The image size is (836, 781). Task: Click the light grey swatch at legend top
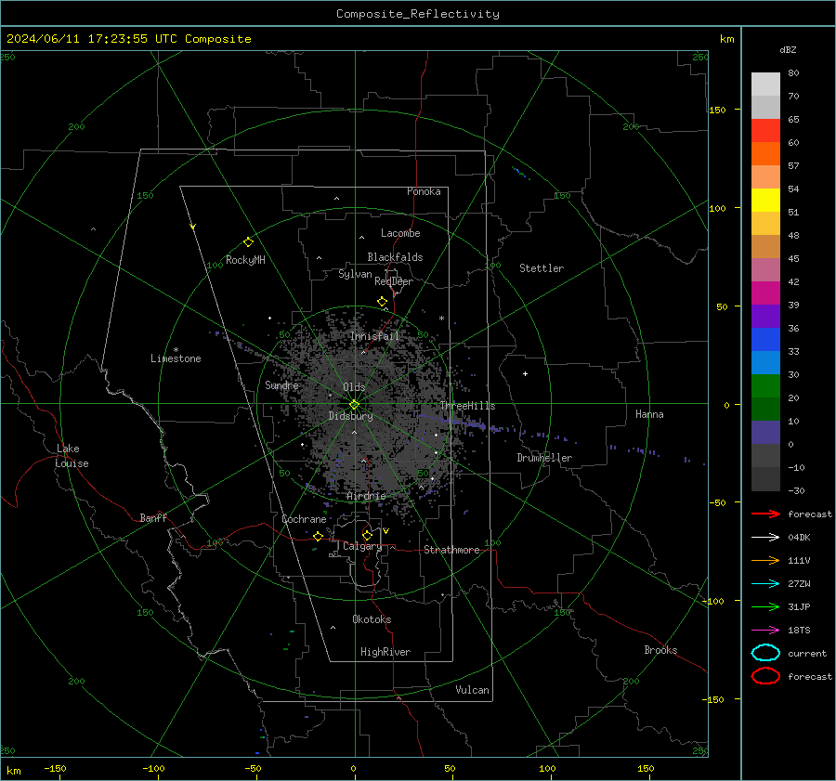pyautogui.click(x=765, y=85)
